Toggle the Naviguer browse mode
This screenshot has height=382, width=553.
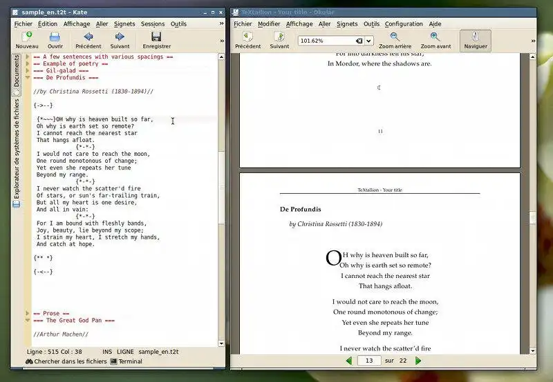pyautogui.click(x=476, y=41)
